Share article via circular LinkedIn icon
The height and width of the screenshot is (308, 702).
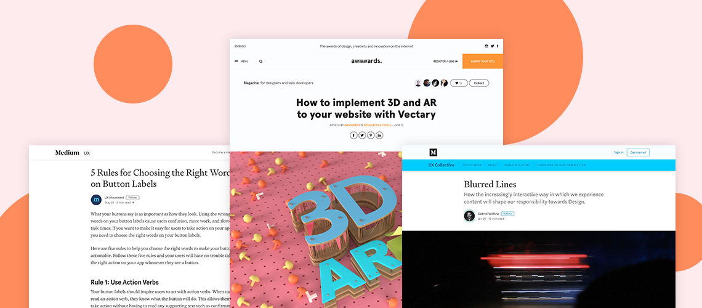coord(380,135)
